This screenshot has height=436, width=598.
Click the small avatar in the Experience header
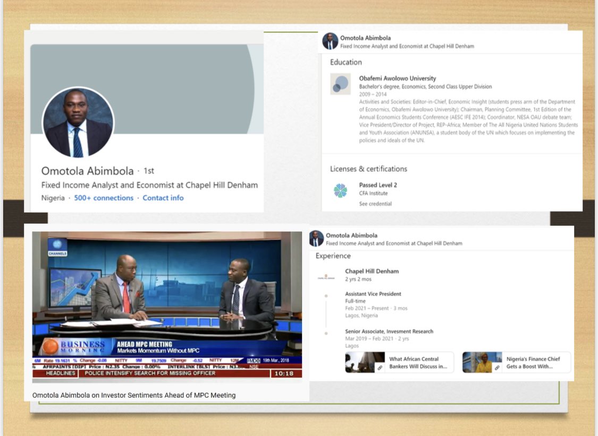pos(316,239)
